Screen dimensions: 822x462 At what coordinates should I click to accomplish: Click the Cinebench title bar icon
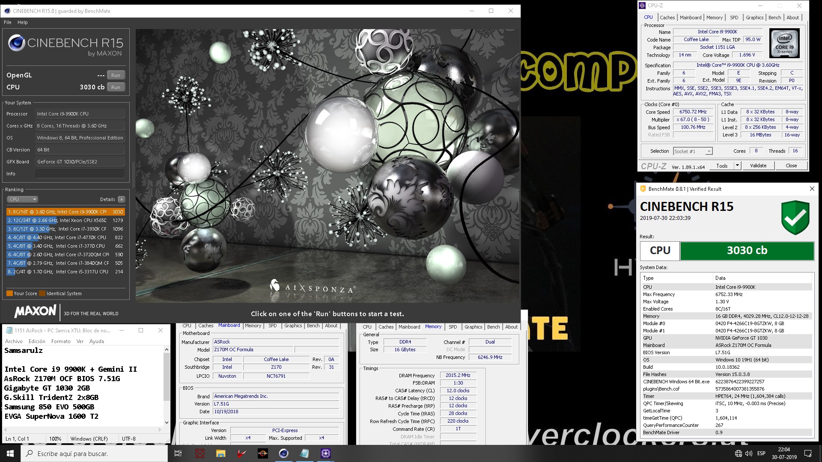[6, 11]
